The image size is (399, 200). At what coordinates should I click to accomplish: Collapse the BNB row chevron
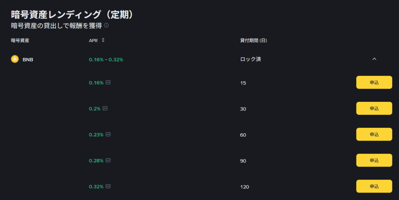point(374,59)
